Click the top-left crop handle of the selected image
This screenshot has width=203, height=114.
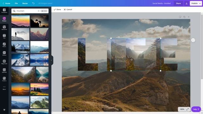[x=111, y=38]
